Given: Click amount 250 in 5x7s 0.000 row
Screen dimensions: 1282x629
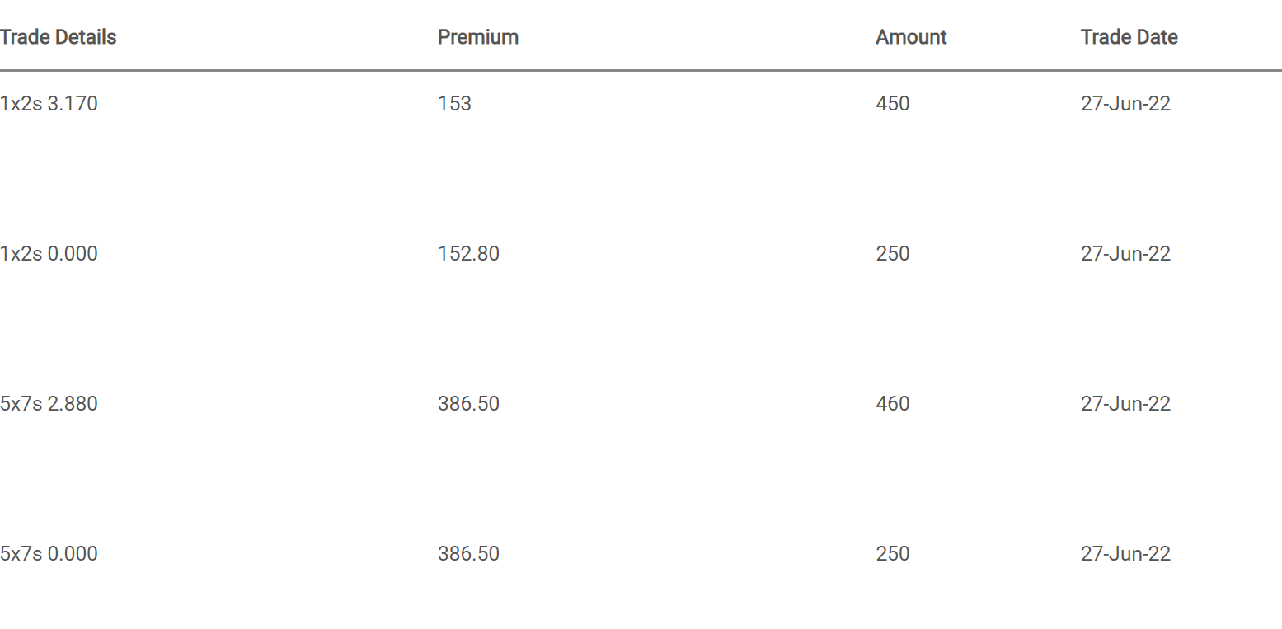Looking at the screenshot, I should click(893, 554).
